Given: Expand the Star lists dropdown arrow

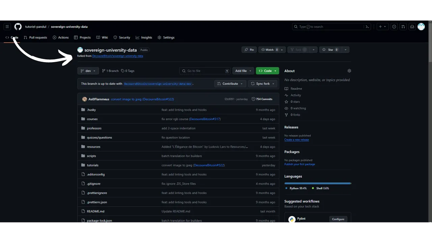Looking at the screenshot, I should coord(345,50).
